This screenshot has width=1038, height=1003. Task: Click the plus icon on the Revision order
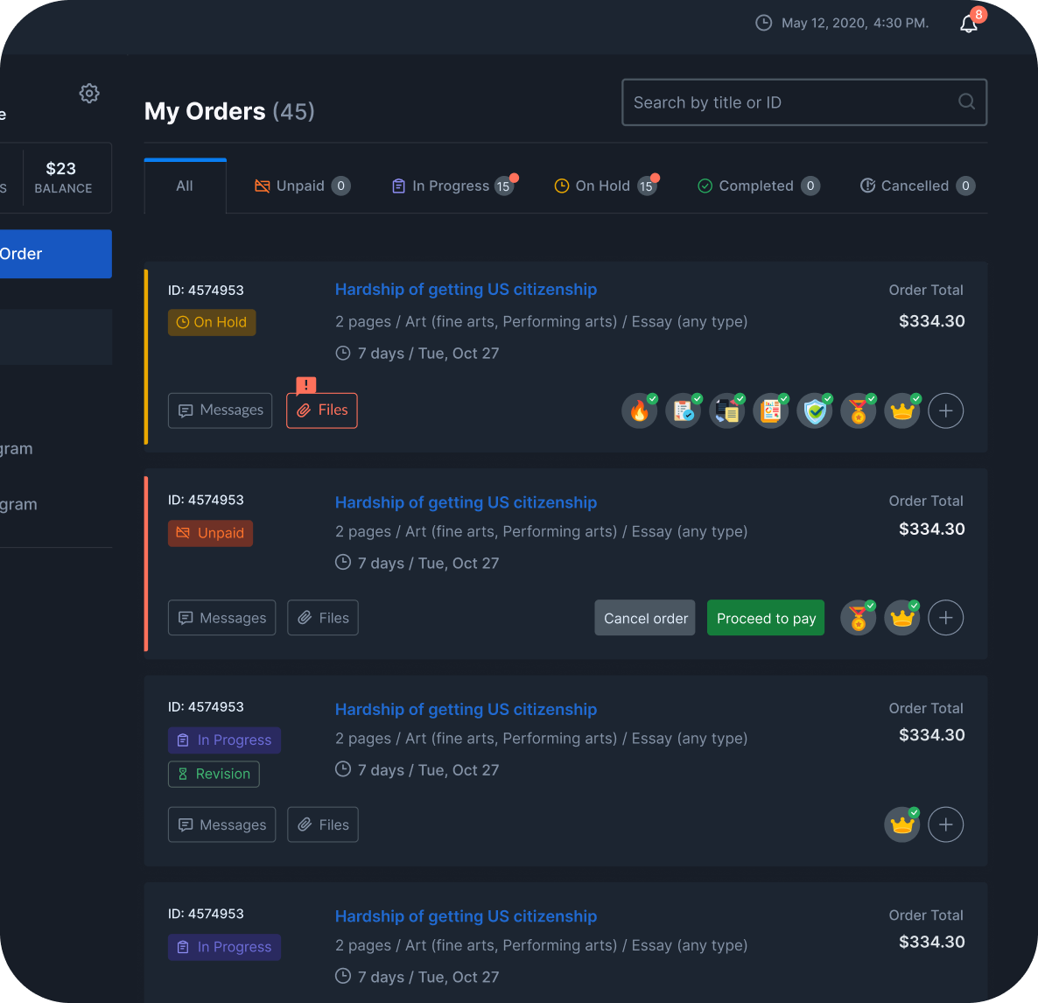pyautogui.click(x=945, y=824)
